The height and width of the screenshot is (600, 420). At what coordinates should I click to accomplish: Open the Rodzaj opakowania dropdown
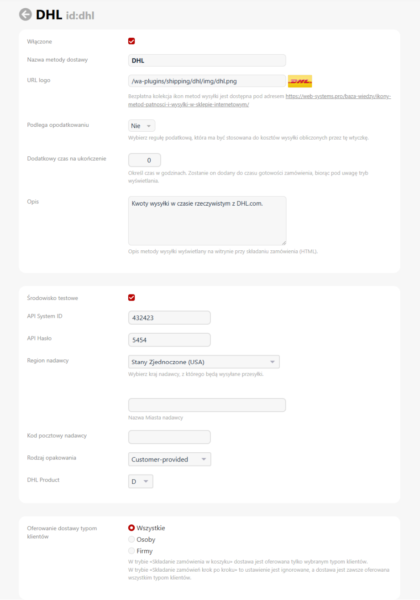click(x=169, y=459)
